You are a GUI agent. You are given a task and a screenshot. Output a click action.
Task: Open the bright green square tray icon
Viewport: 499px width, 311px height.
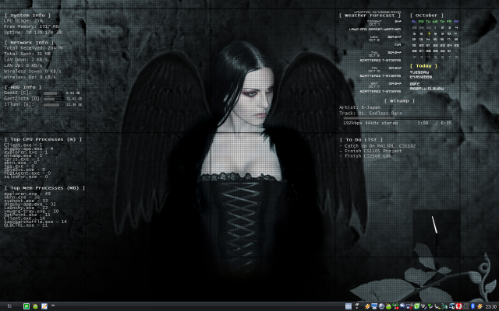tap(416, 306)
